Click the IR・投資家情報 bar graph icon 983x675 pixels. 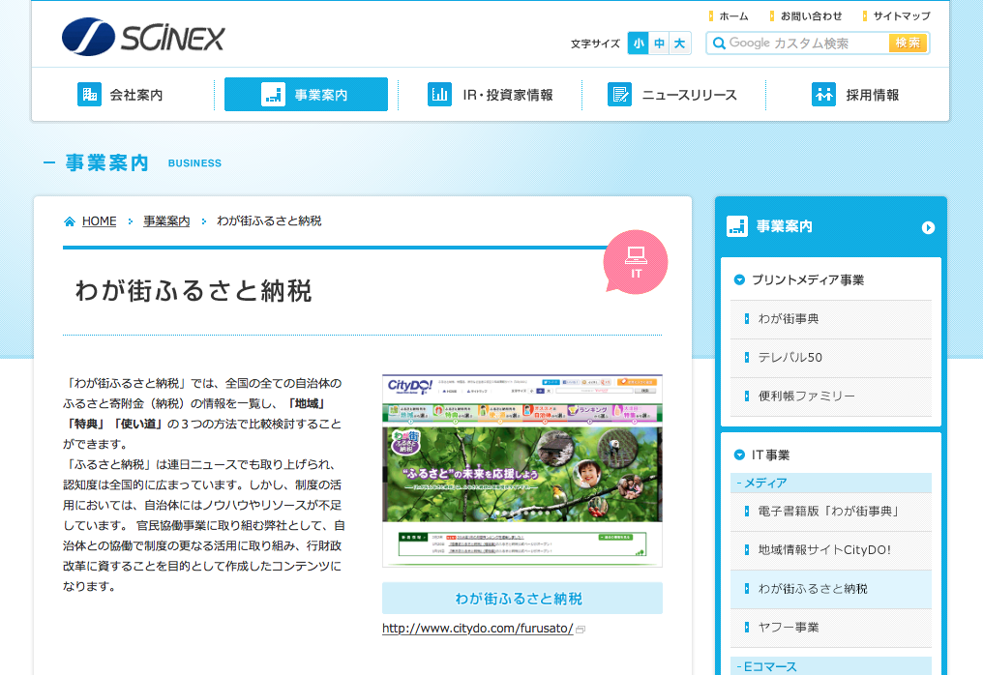click(x=439, y=95)
